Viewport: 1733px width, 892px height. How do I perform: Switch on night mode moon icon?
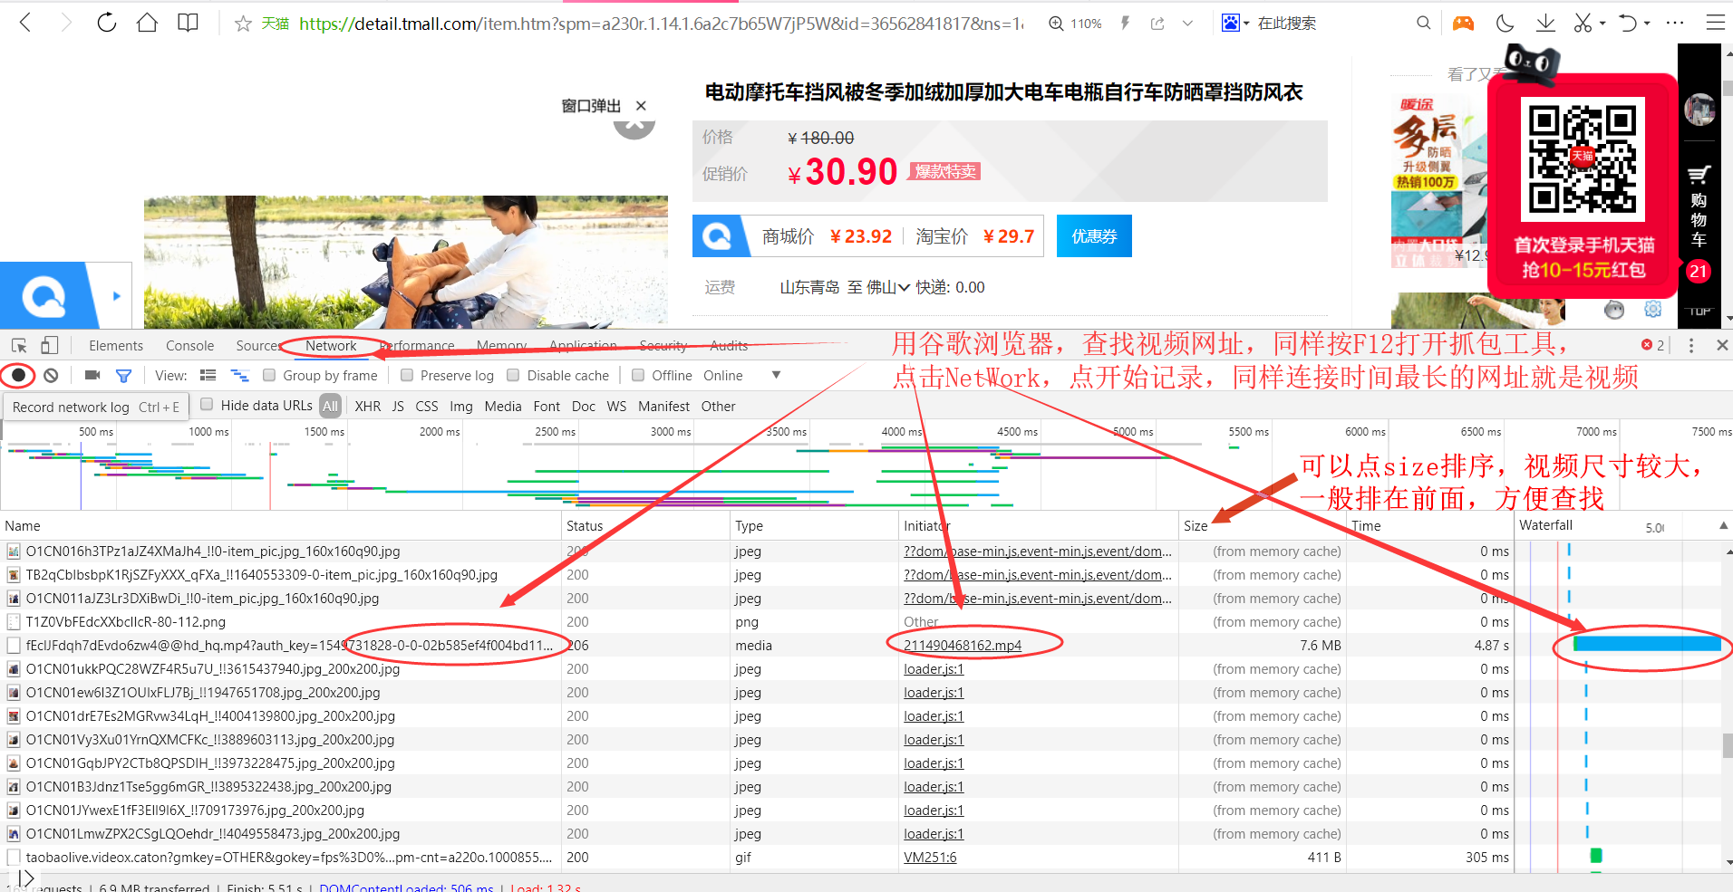pyautogui.click(x=1505, y=23)
